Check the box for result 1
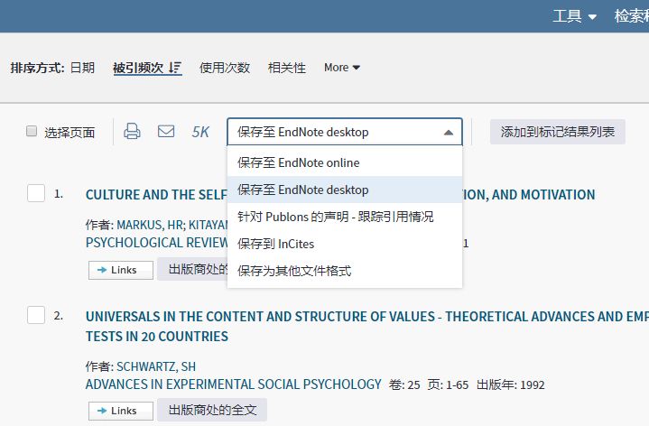Screen dimensions: 649x426 (36, 193)
